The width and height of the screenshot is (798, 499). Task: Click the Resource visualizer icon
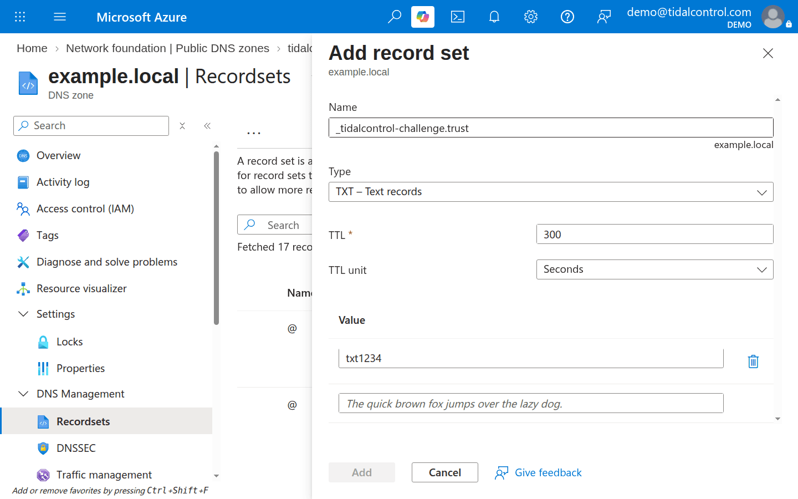pos(23,289)
